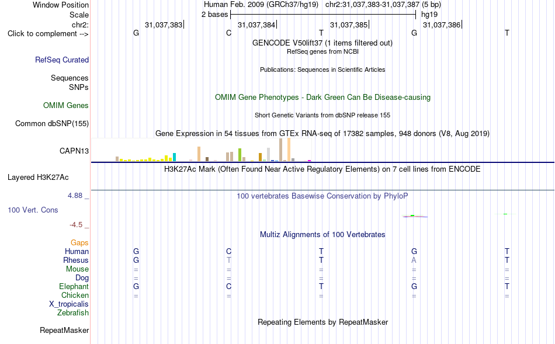
Task: Click the 'chr2:' label
Action: tap(81, 25)
